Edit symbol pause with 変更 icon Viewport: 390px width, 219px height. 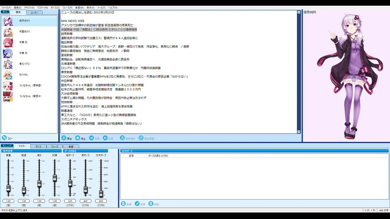tap(137, 204)
